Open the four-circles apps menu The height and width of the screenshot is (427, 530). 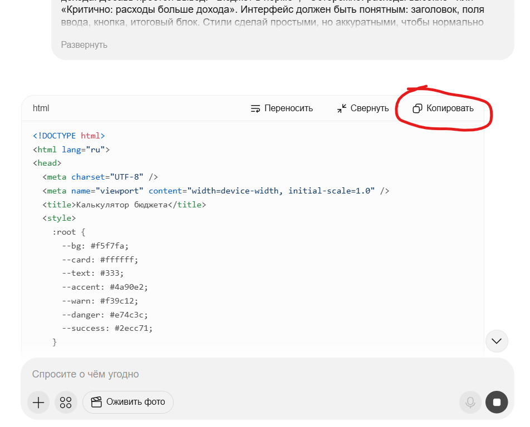pyautogui.click(x=66, y=403)
